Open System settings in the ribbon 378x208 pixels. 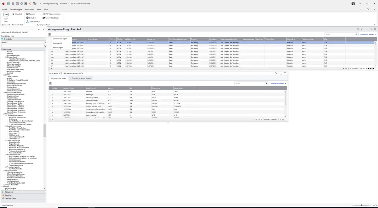(31, 14)
